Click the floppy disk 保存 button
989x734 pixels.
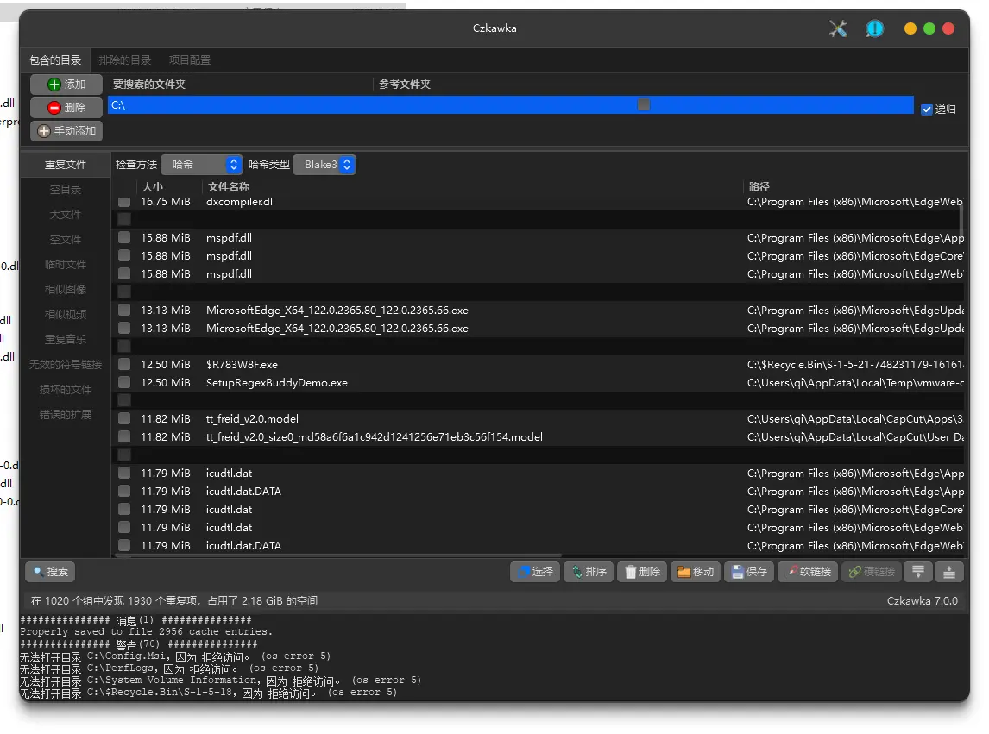[x=747, y=572]
